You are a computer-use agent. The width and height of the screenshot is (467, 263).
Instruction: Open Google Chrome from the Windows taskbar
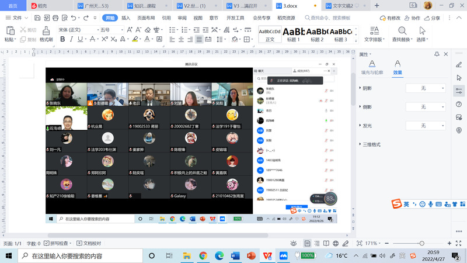click(203, 256)
